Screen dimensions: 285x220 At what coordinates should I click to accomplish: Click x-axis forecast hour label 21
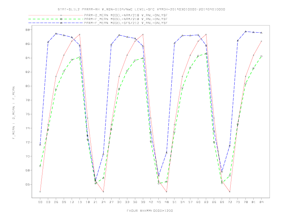[96, 202]
